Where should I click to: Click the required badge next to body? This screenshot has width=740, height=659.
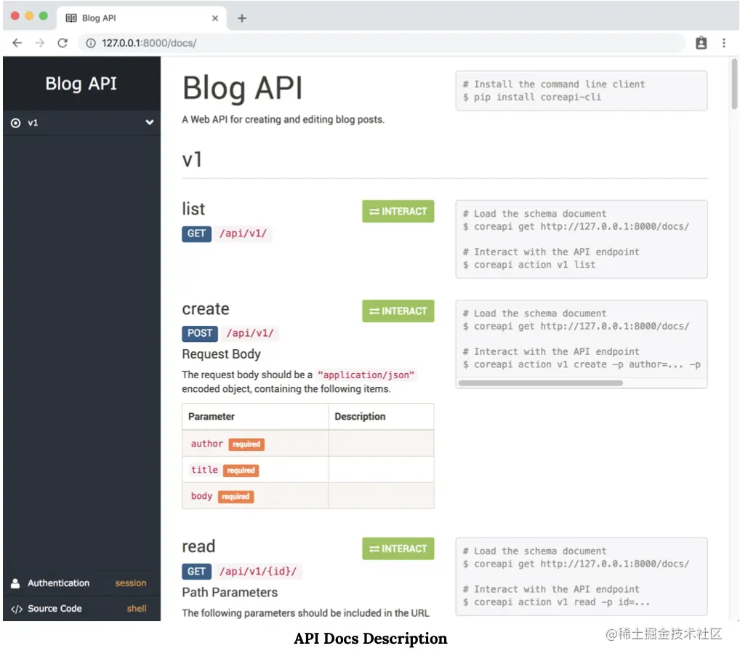tap(236, 497)
